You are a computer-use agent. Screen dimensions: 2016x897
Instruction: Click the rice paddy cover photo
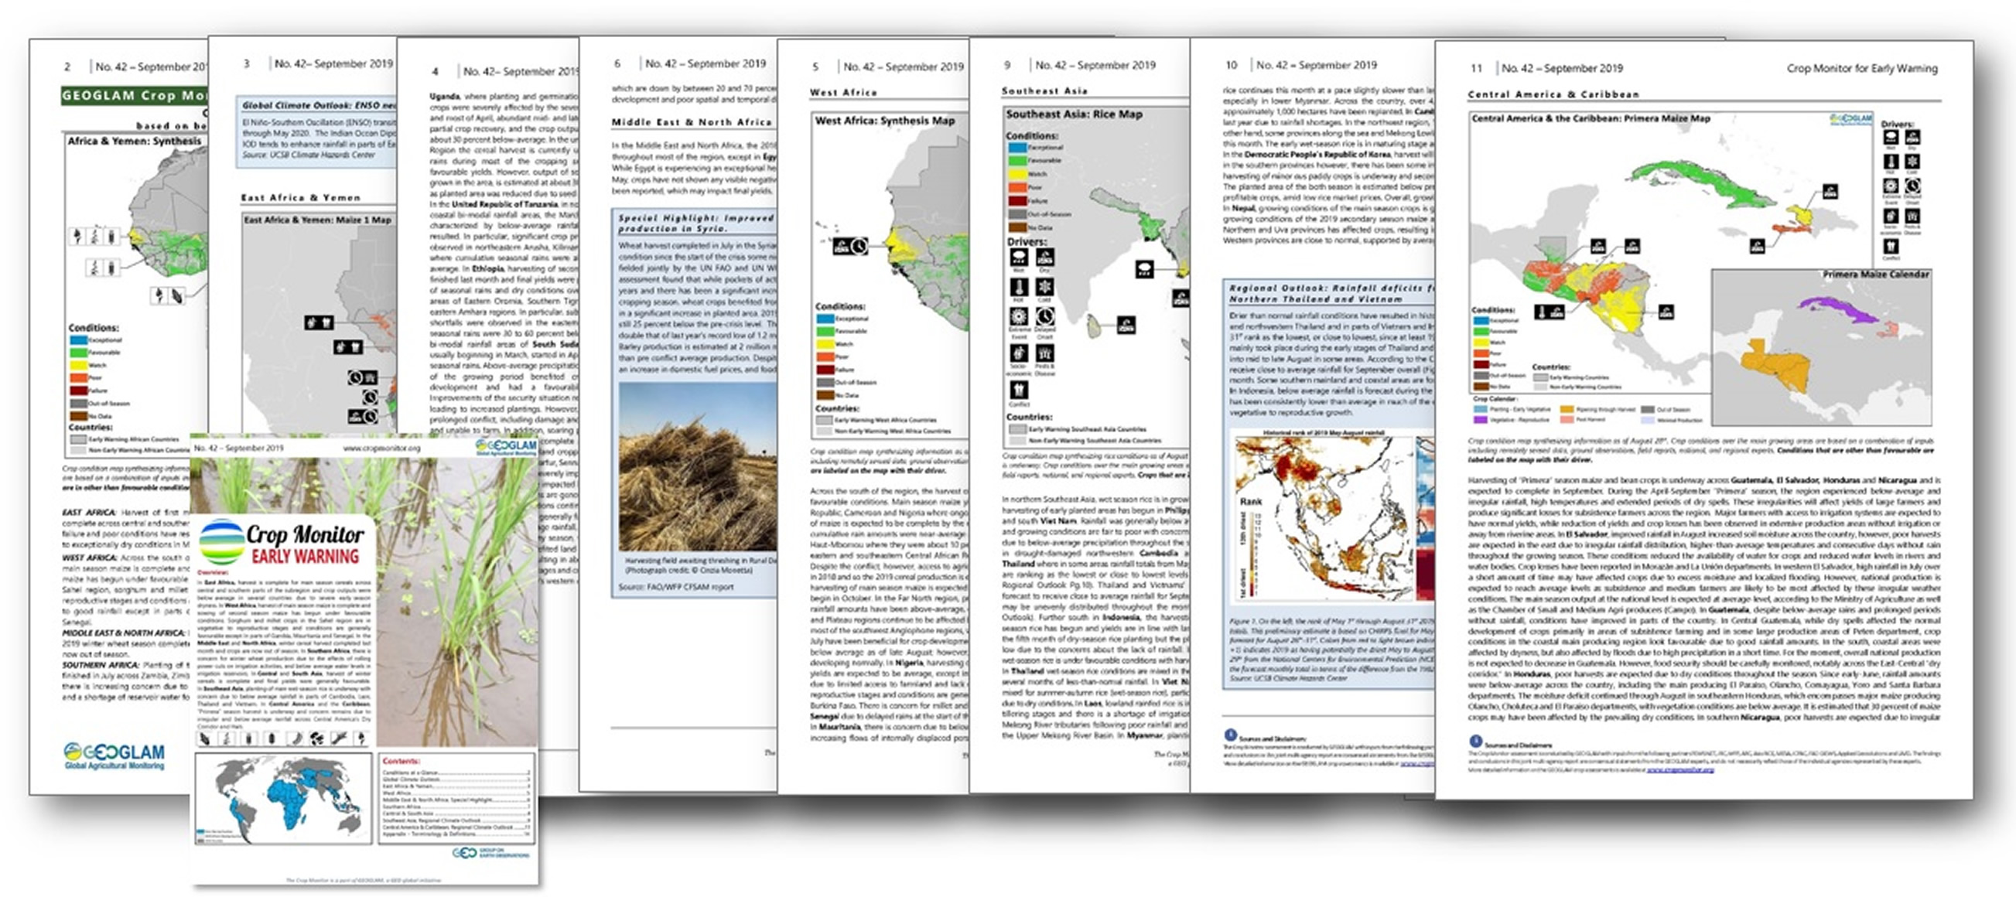click(457, 602)
